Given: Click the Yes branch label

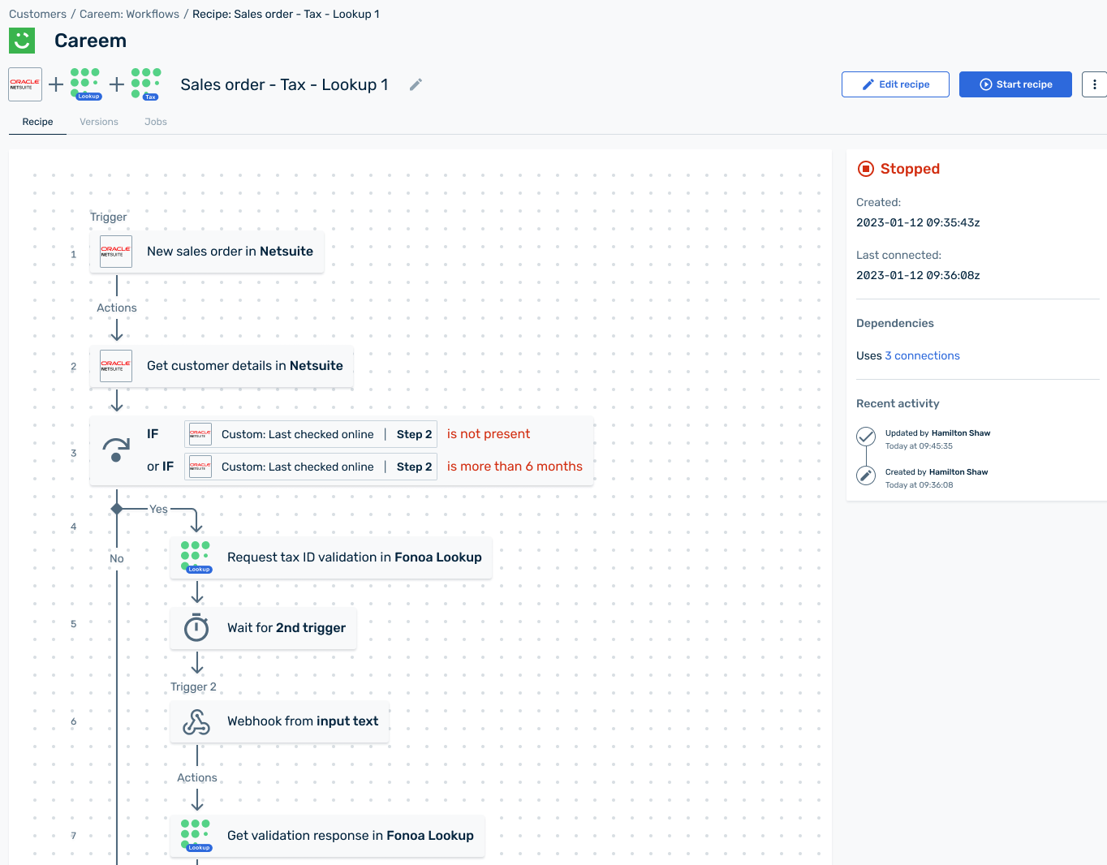Looking at the screenshot, I should (x=158, y=510).
